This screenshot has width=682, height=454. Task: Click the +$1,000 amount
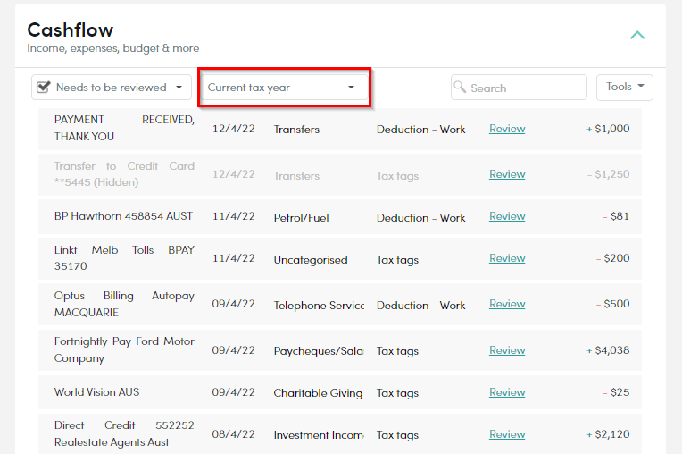[x=608, y=129]
